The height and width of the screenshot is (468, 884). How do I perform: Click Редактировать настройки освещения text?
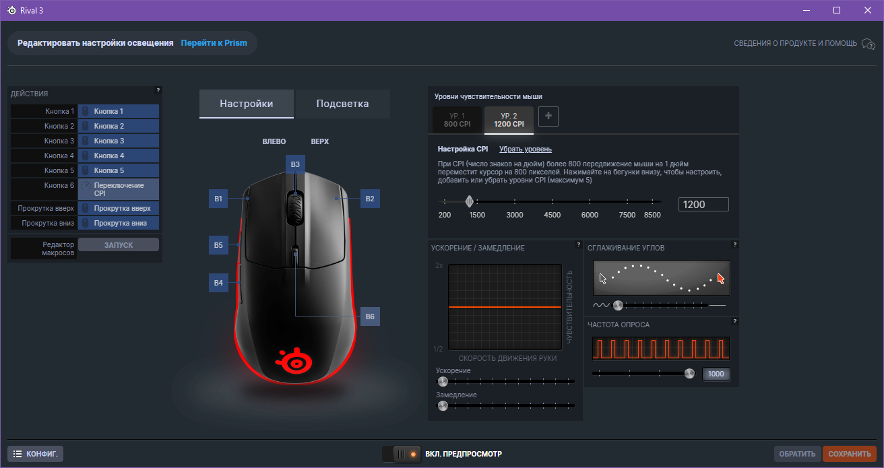coord(96,43)
